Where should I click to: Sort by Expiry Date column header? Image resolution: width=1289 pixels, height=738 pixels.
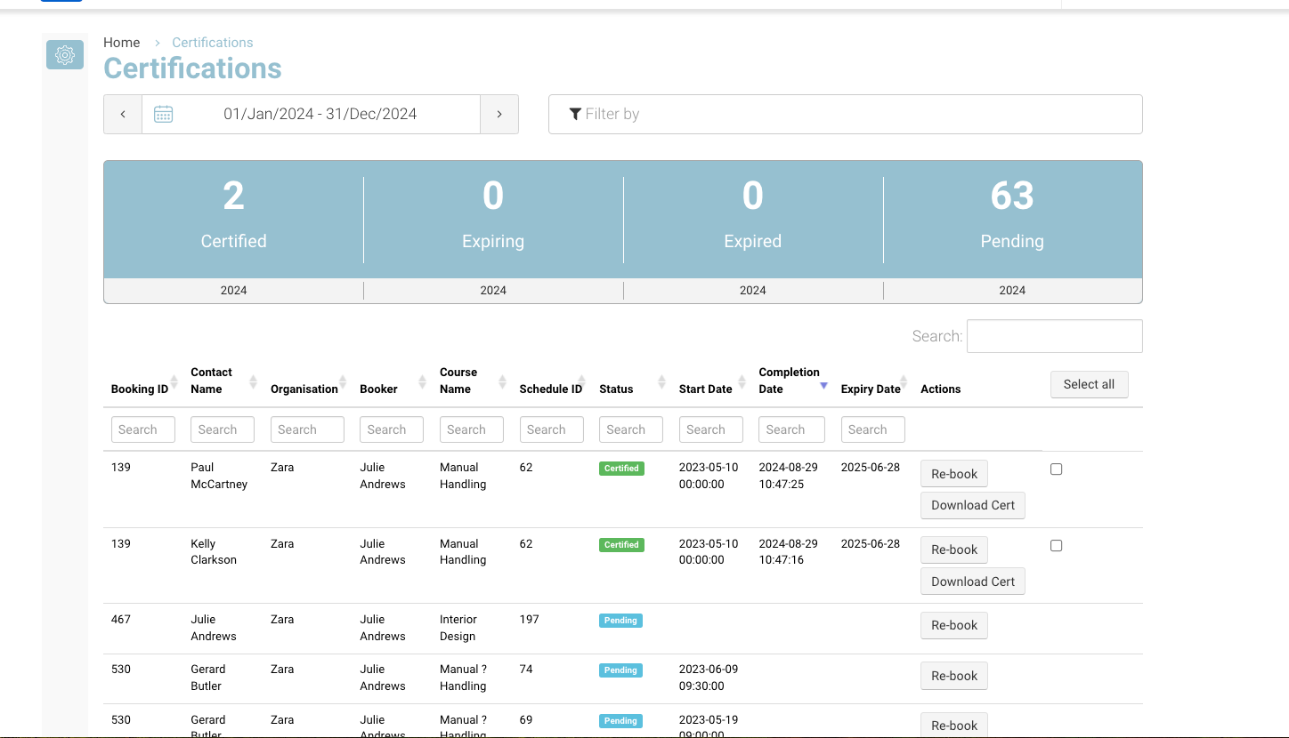click(870, 389)
